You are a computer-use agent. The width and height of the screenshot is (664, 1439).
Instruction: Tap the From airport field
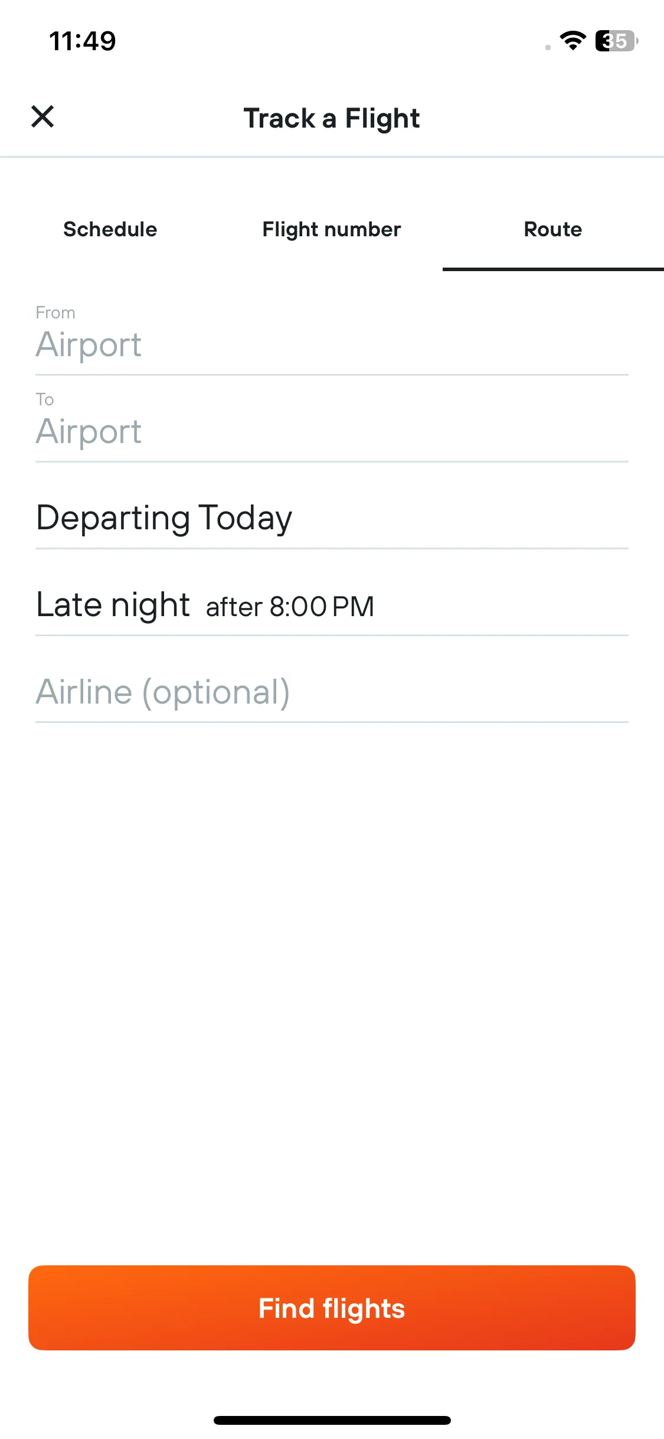(332, 334)
